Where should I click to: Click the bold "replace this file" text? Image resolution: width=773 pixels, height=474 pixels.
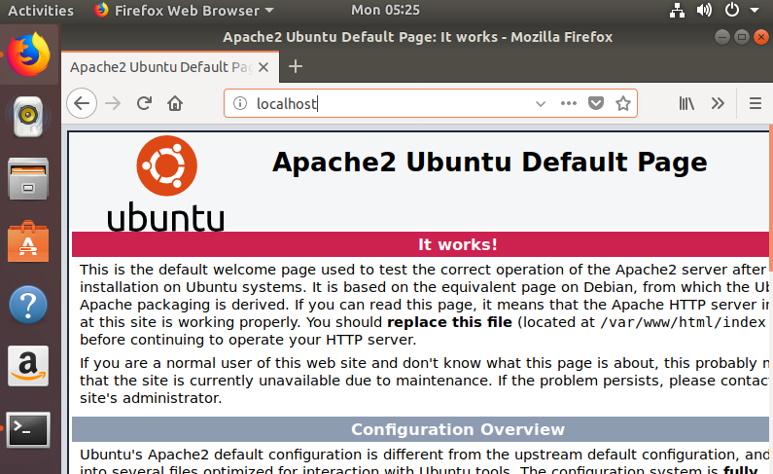pyautogui.click(x=449, y=322)
